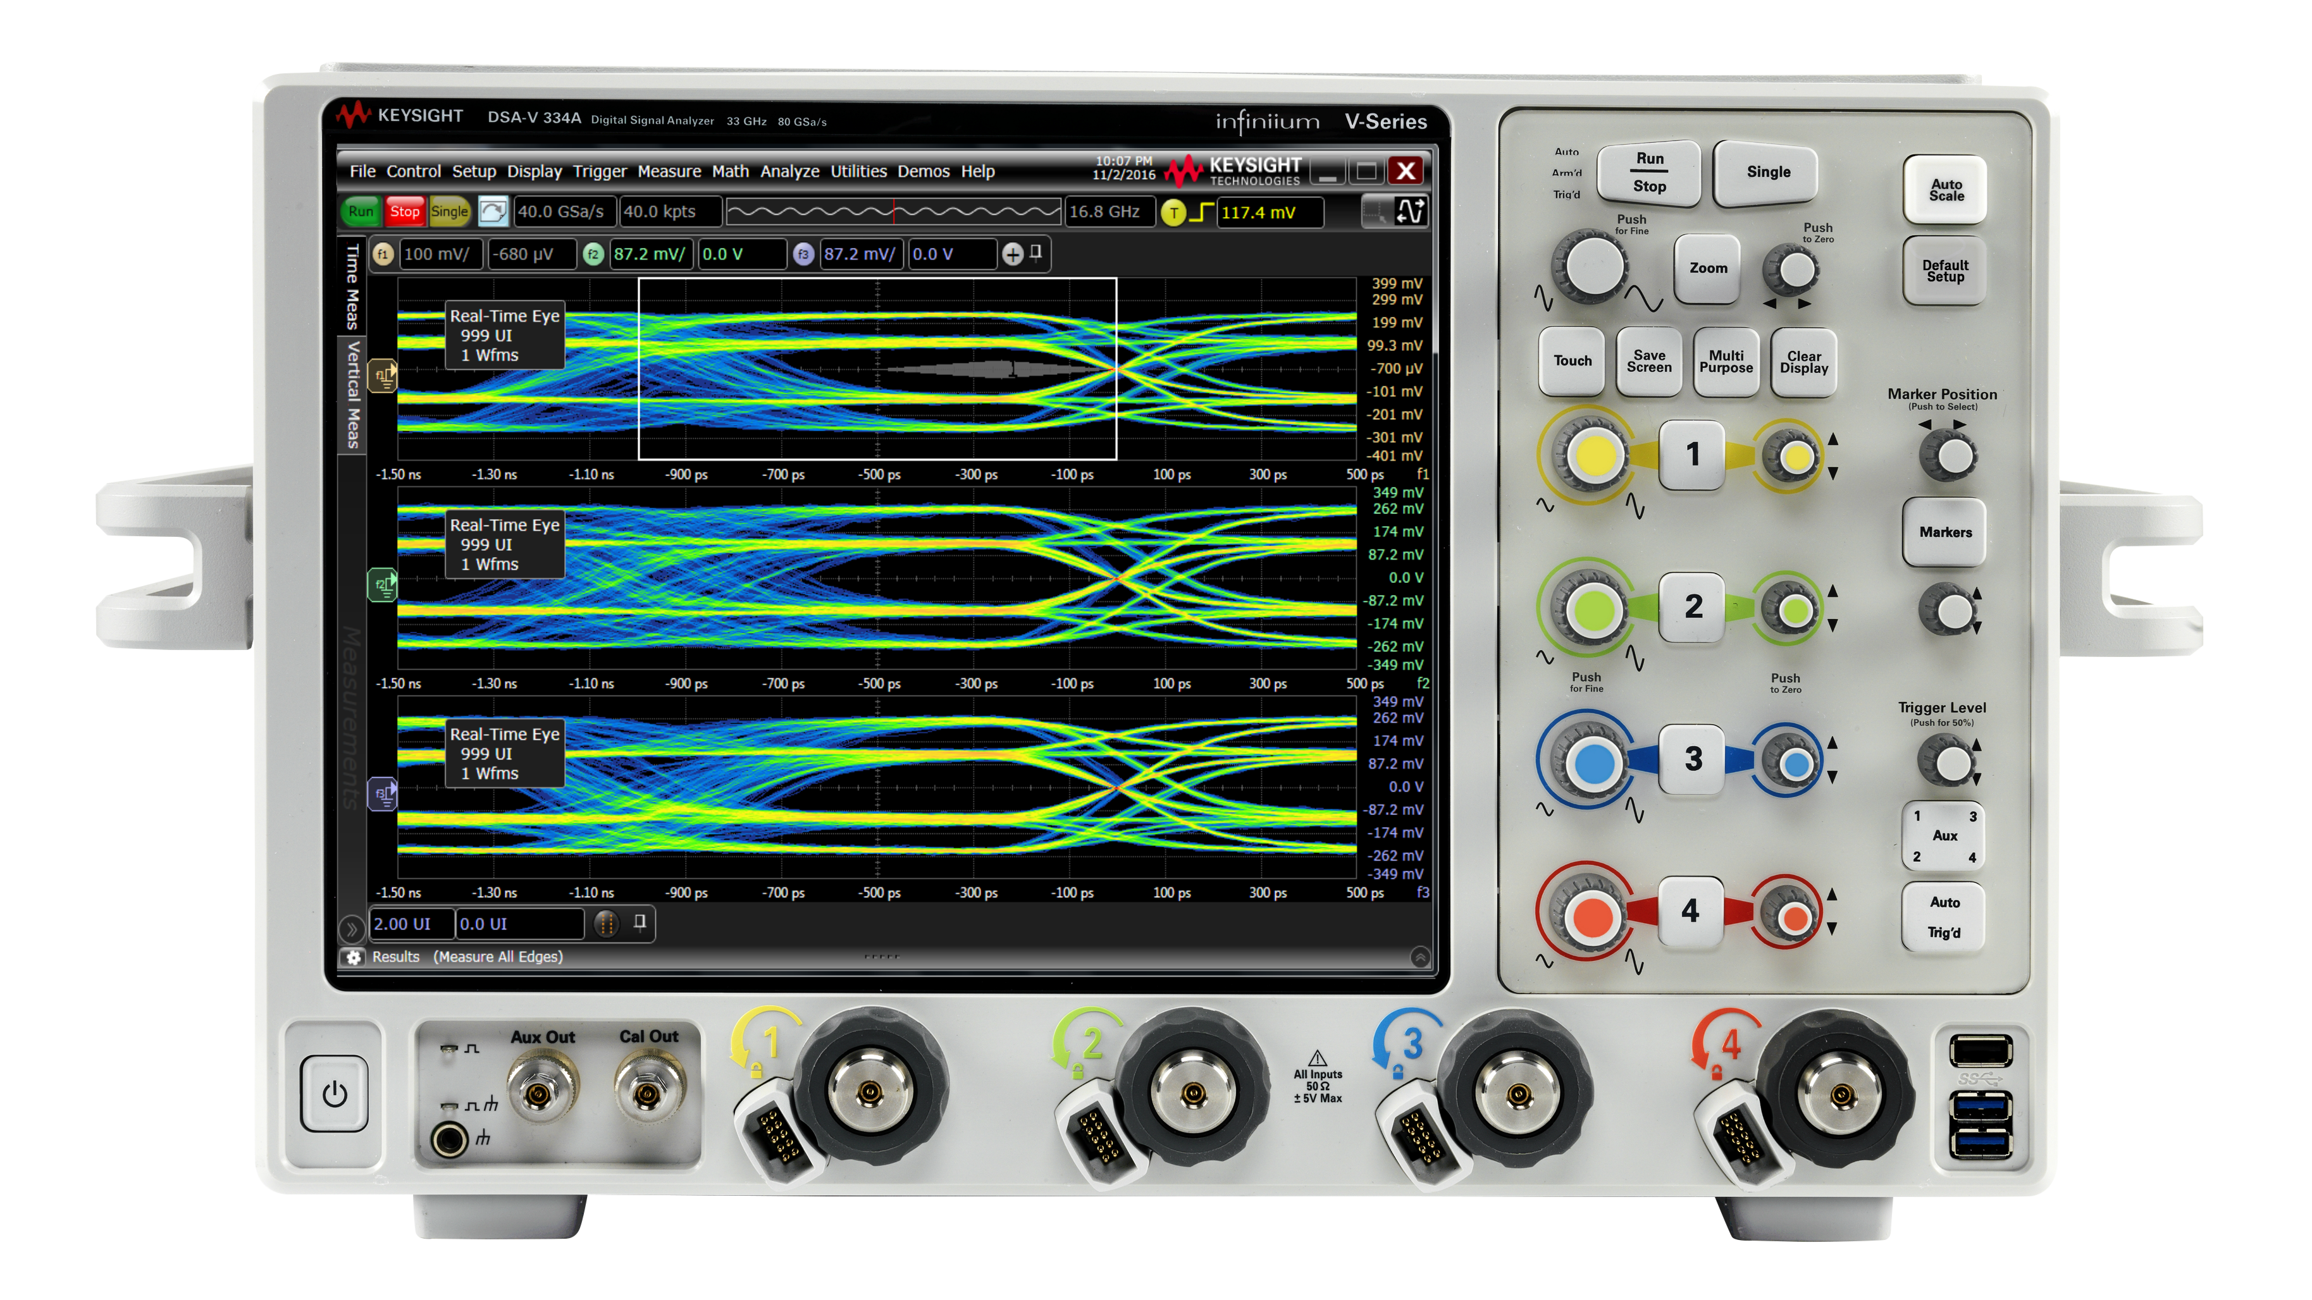Click the round grip icon beside 0.0 UI field

[607, 924]
